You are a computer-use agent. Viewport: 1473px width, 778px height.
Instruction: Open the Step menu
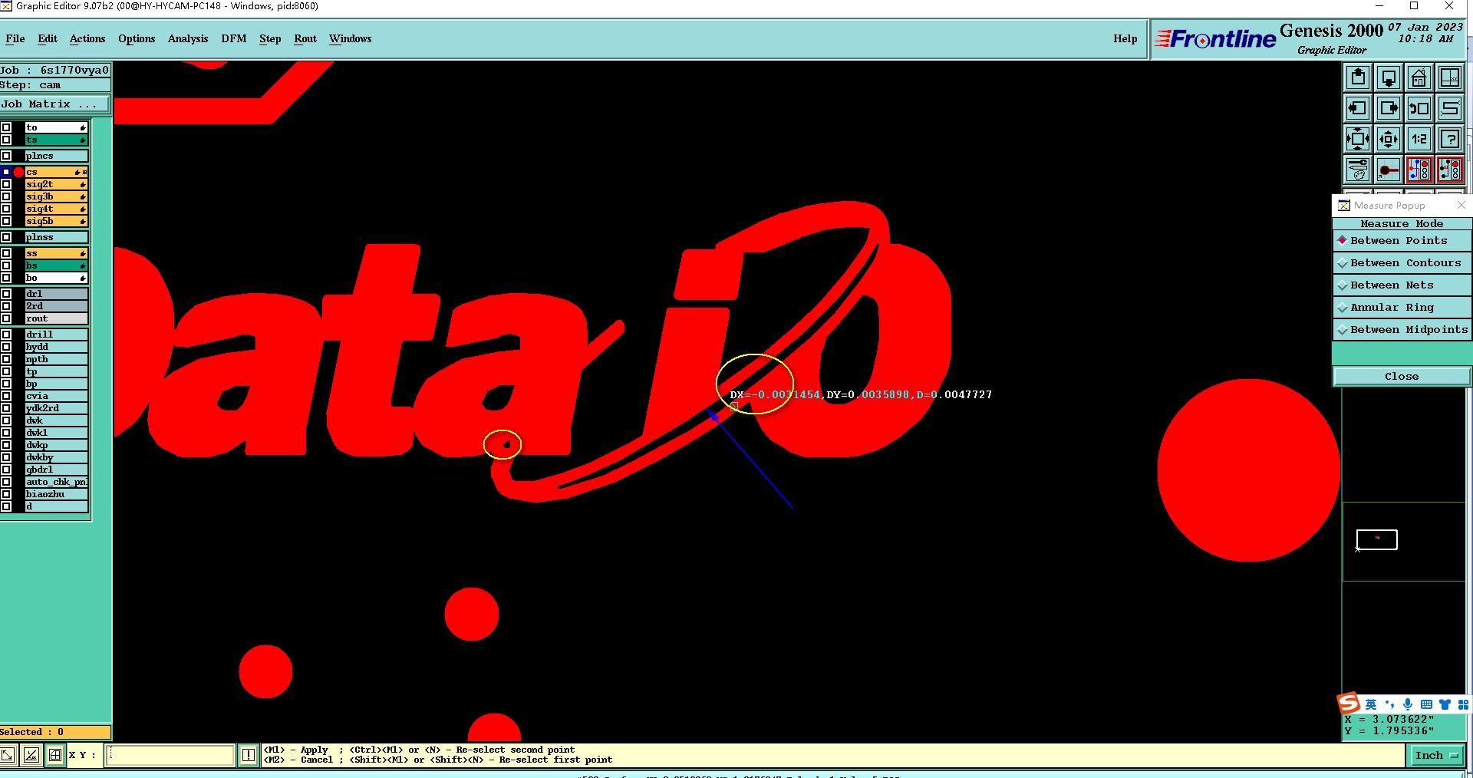click(270, 39)
